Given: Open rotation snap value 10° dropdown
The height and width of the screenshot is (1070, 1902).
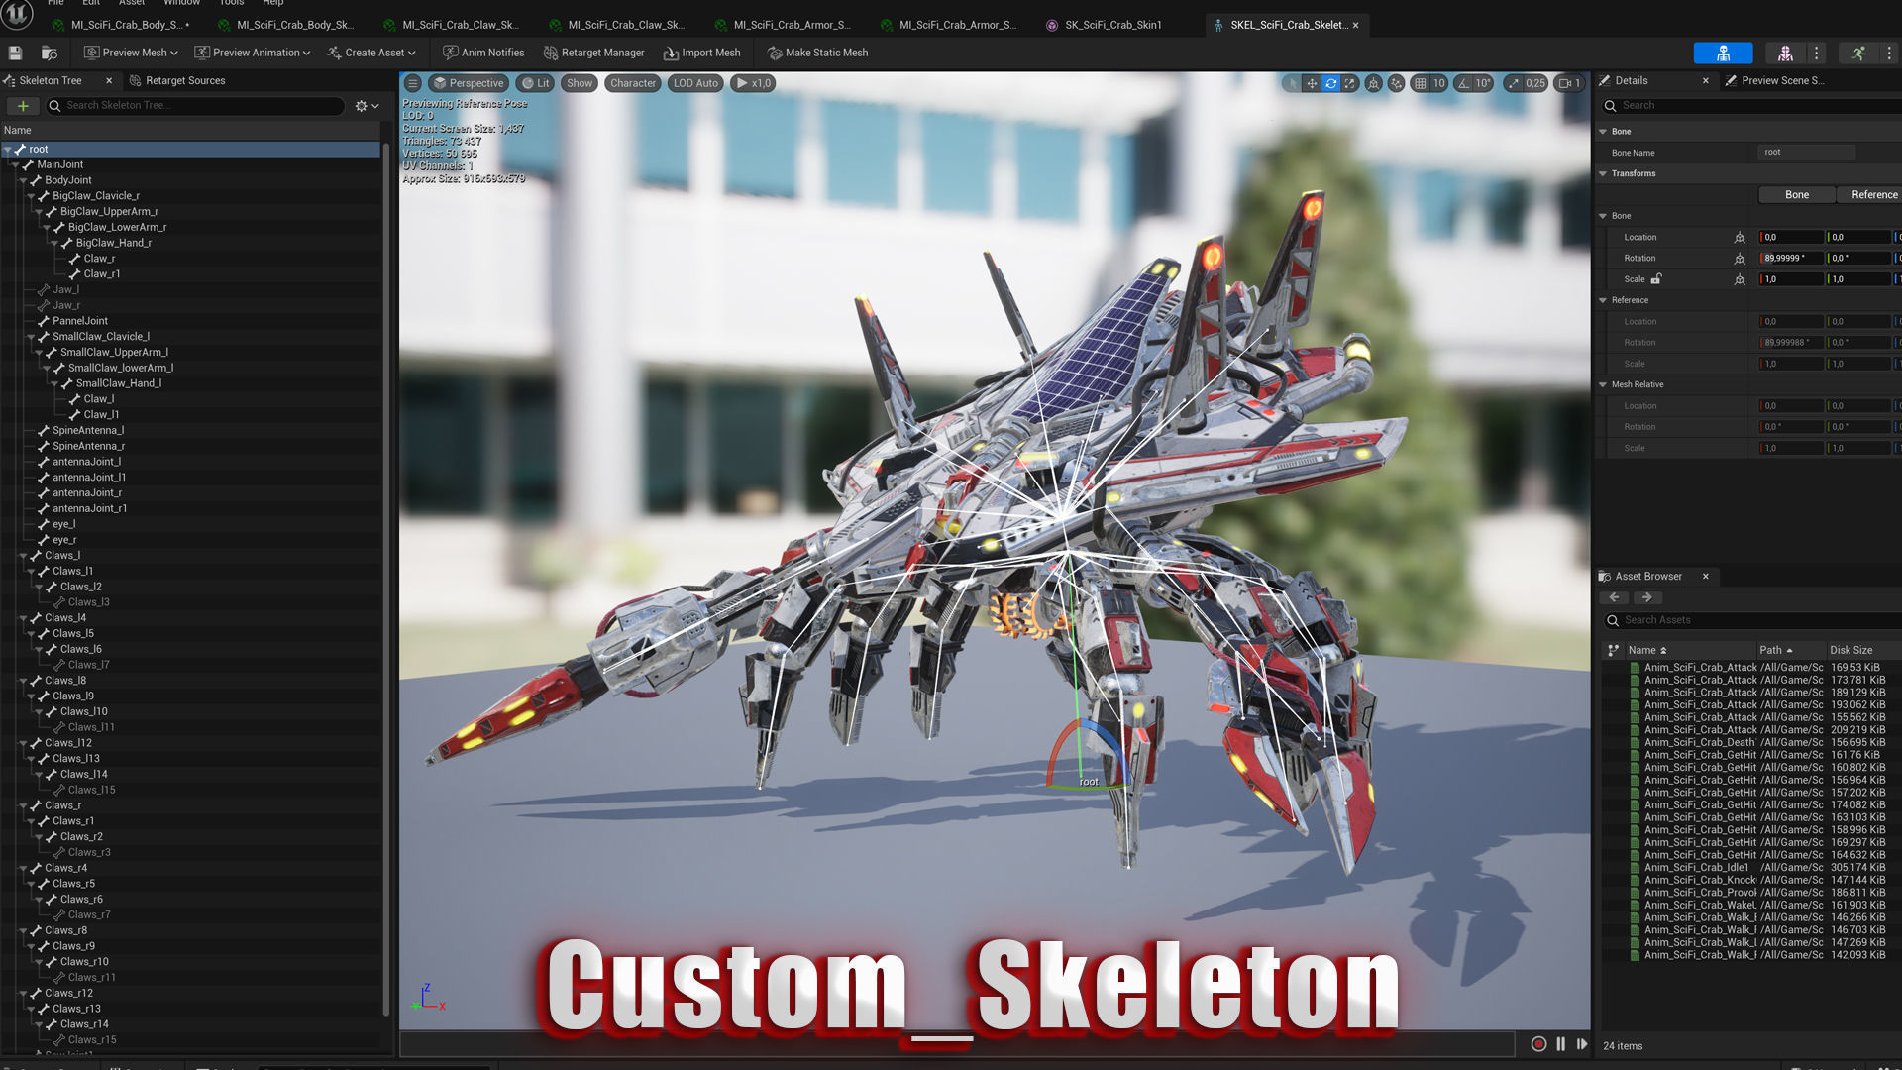Looking at the screenshot, I should tap(1483, 83).
